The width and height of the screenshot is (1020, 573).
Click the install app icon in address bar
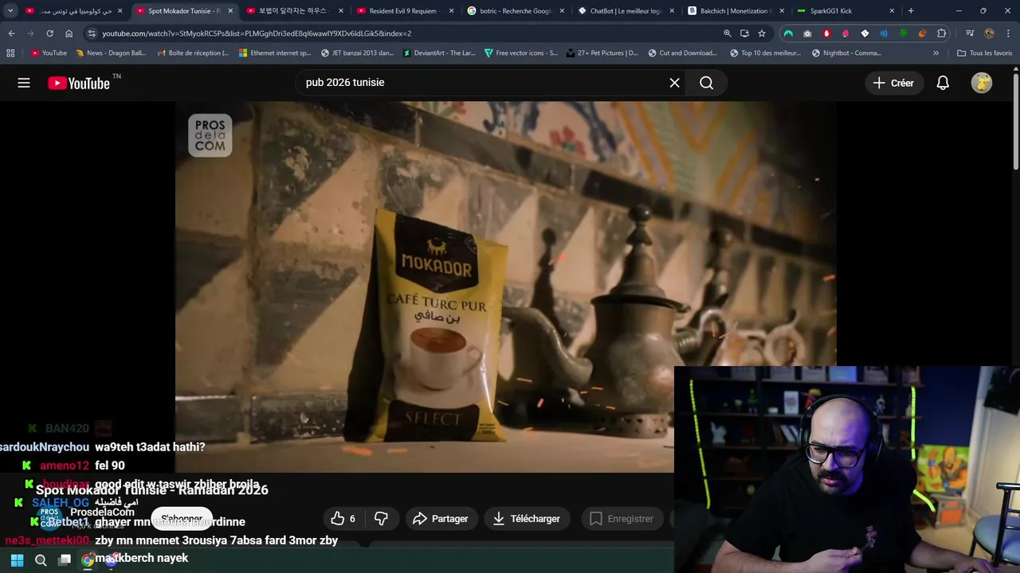click(744, 33)
